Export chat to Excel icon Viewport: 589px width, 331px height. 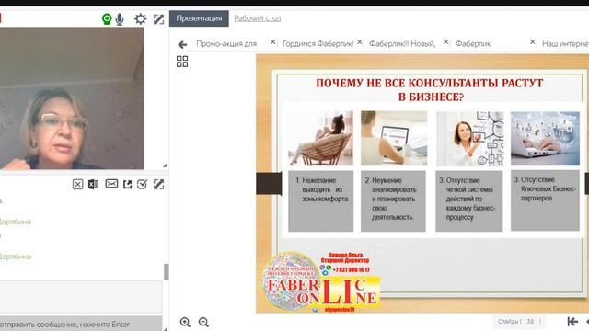point(93,184)
